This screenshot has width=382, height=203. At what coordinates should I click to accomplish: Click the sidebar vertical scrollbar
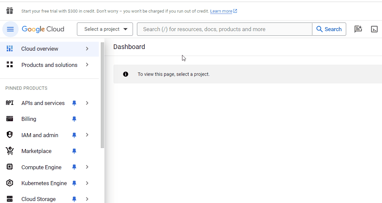coord(102,95)
